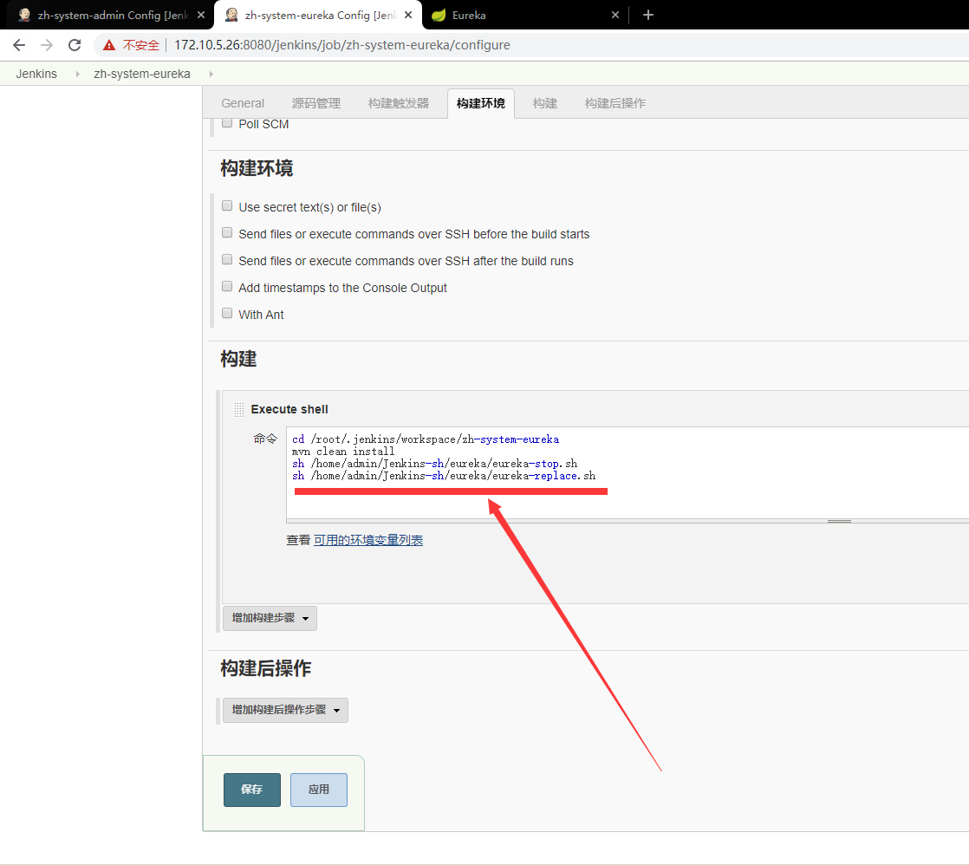
Task: Expand the 增加构建步骤 dropdown
Action: [270, 618]
